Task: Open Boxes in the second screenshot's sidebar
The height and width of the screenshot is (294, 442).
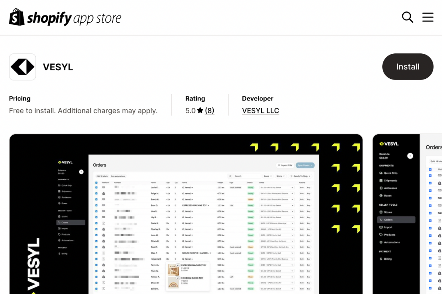Action: [385, 195]
